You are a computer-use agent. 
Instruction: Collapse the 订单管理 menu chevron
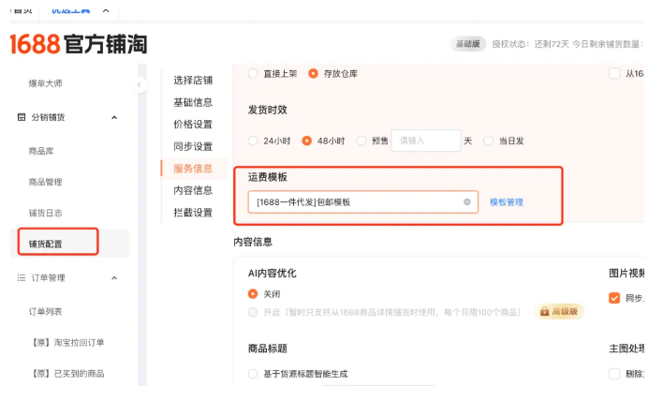click(114, 278)
